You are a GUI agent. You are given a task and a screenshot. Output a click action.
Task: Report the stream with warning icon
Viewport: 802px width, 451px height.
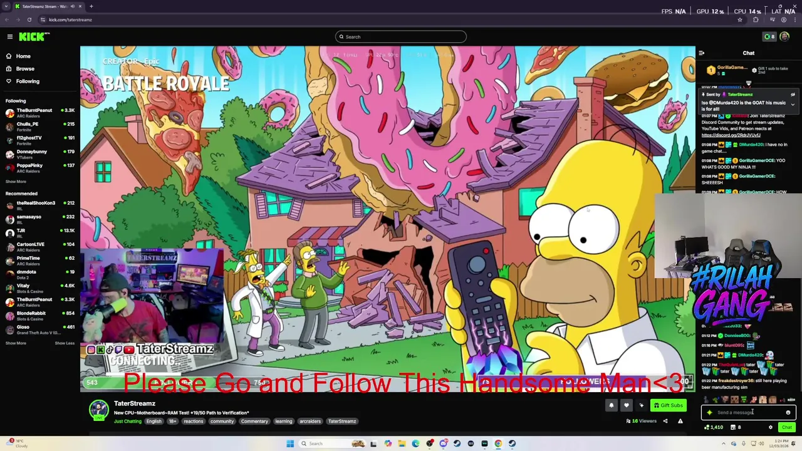[680, 422]
